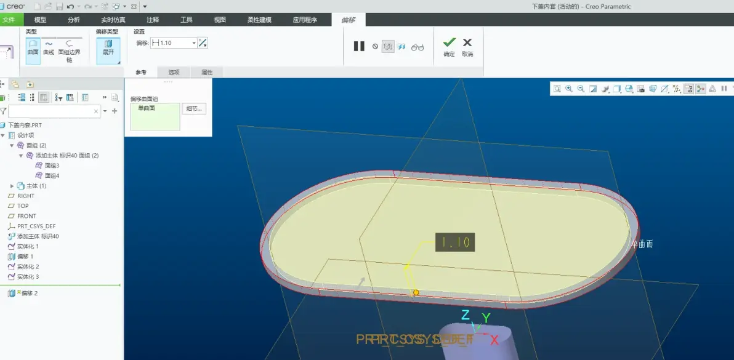734x360 pixels.
Task: Open the offset value 1.10 dropdown arrow
Action: coord(194,43)
